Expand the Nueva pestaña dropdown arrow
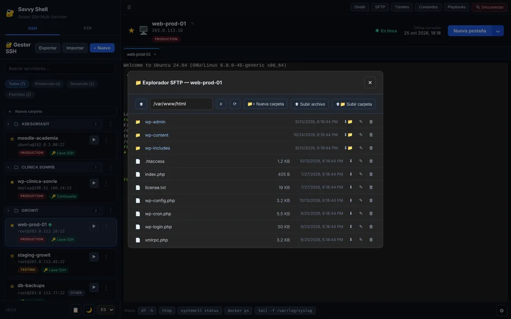Image resolution: width=511 pixels, height=319 pixels. 498,31
